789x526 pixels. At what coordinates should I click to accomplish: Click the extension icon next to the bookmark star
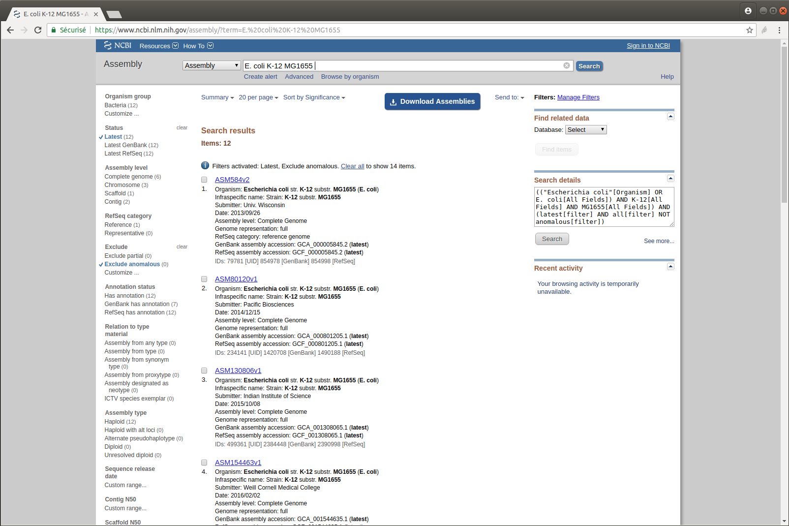coord(764,30)
